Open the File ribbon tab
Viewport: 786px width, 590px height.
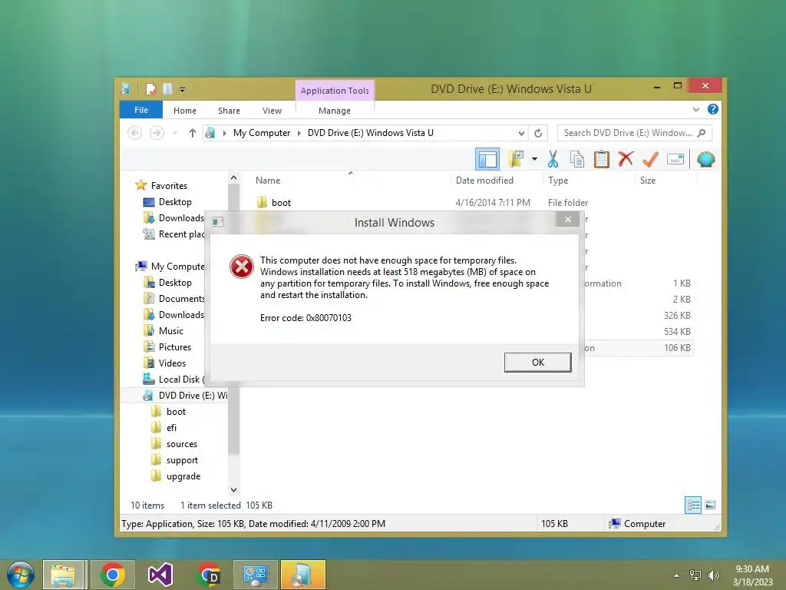pyautogui.click(x=141, y=110)
